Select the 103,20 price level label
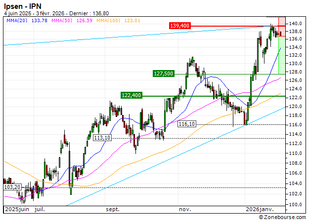Screen dimensions: 309x222 pos(12,187)
